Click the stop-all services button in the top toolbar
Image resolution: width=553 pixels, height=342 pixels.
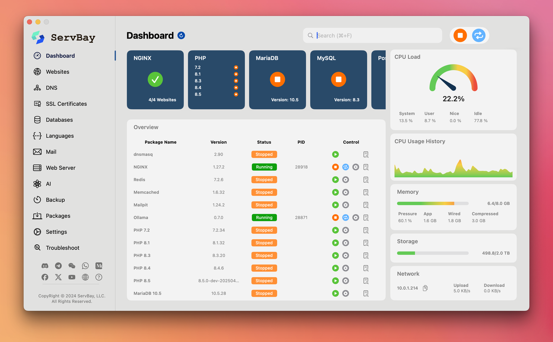pos(460,35)
